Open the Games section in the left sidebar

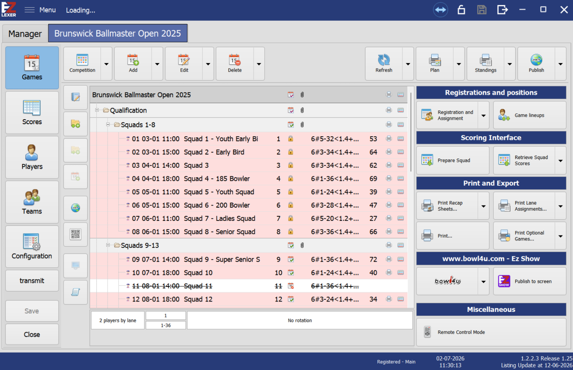point(32,68)
